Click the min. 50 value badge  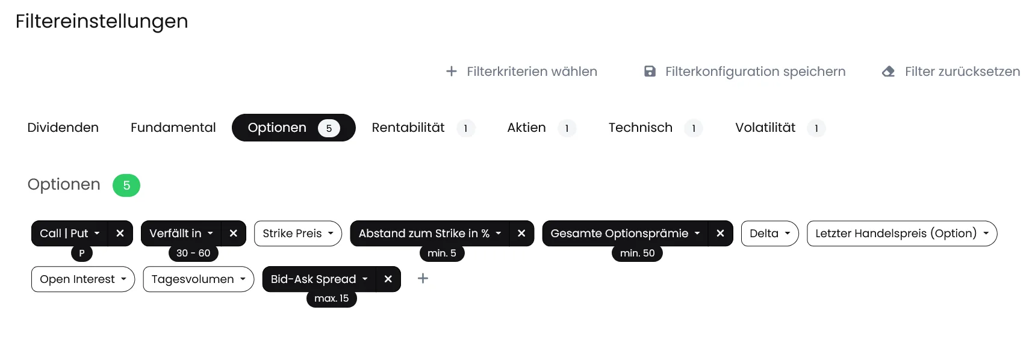(638, 253)
